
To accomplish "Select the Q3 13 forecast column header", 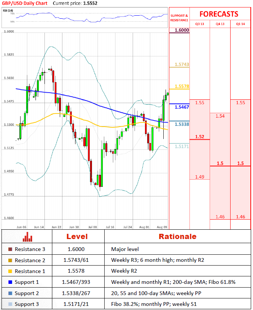I will pos(200,24).
